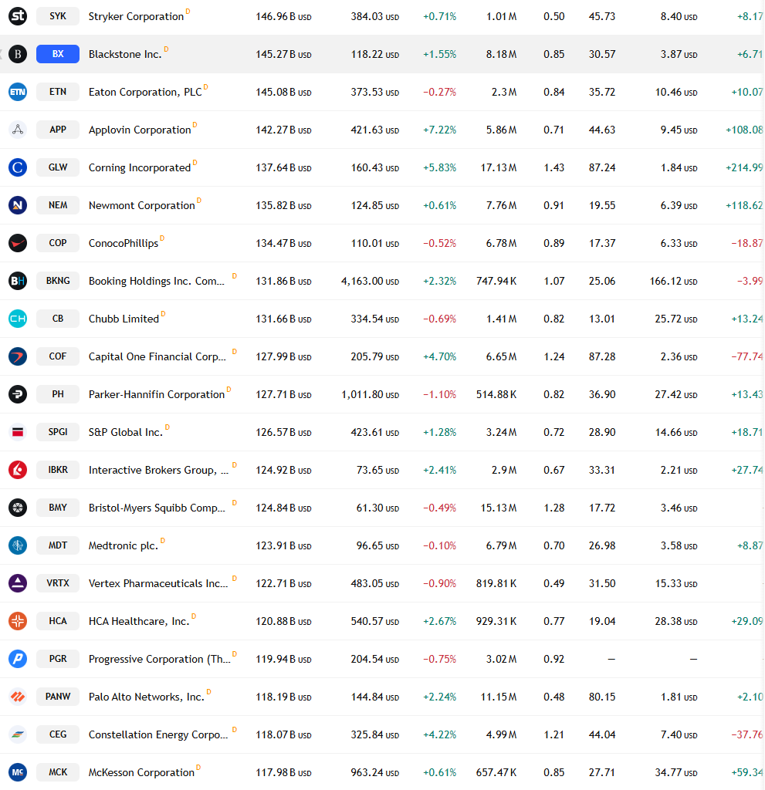Select the COF ticker badge
Image resolution: width=765 pixels, height=790 pixels.
coord(58,356)
